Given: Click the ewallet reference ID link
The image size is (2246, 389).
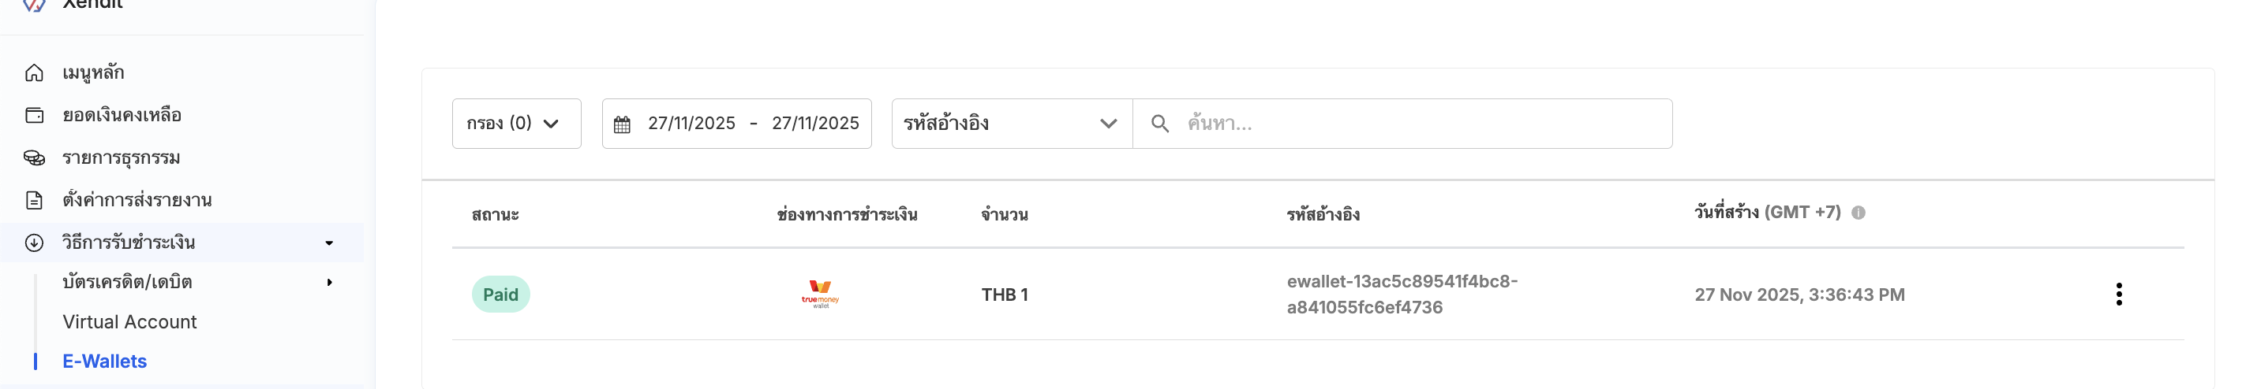Looking at the screenshot, I should [1401, 295].
